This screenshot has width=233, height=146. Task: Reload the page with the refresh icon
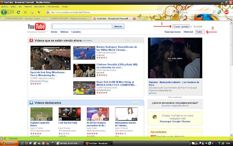18,12
